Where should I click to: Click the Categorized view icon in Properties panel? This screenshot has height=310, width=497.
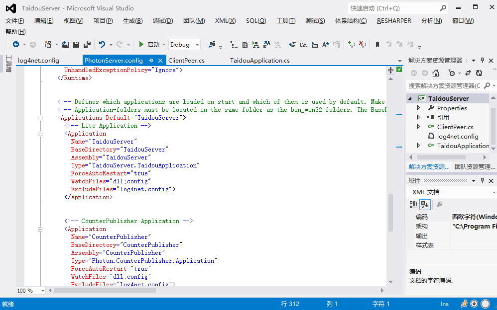[x=413, y=205]
